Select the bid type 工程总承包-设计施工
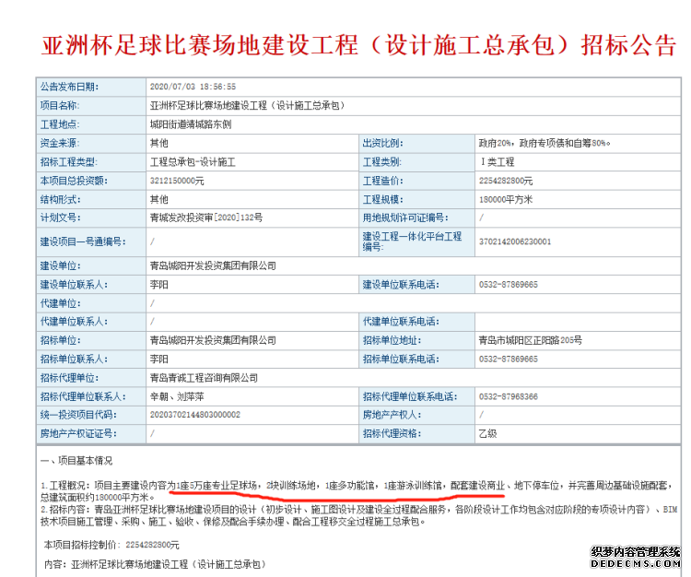 193,161
